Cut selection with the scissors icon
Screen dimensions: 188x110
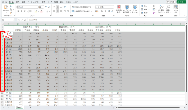(x=11, y=6)
